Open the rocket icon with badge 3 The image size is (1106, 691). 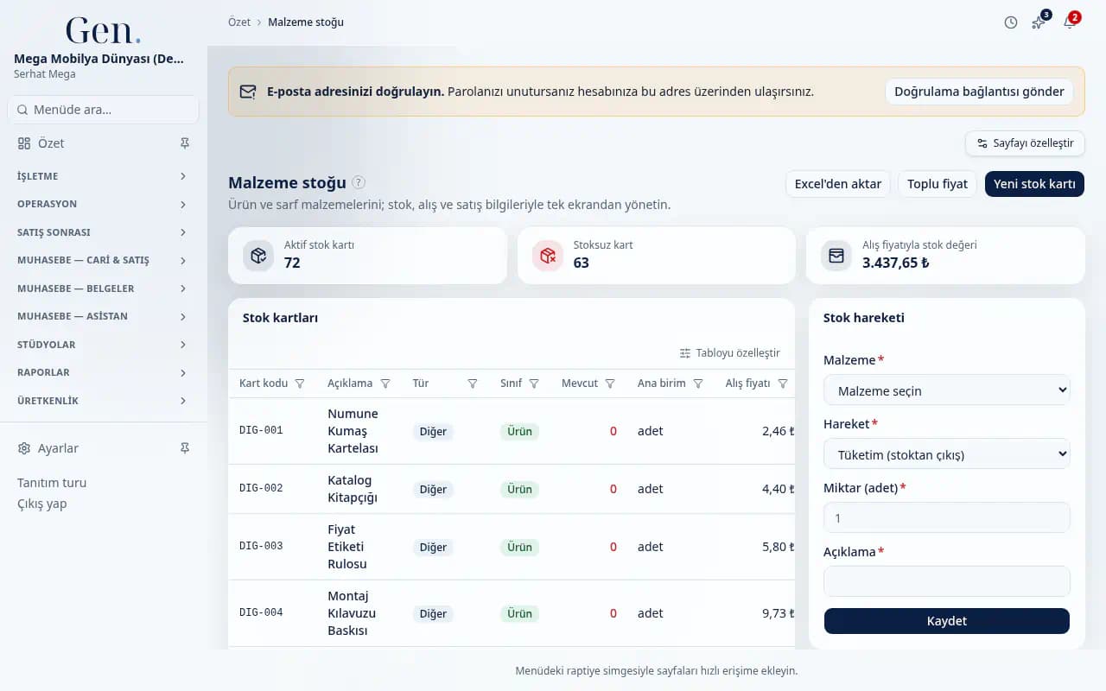pyautogui.click(x=1039, y=22)
